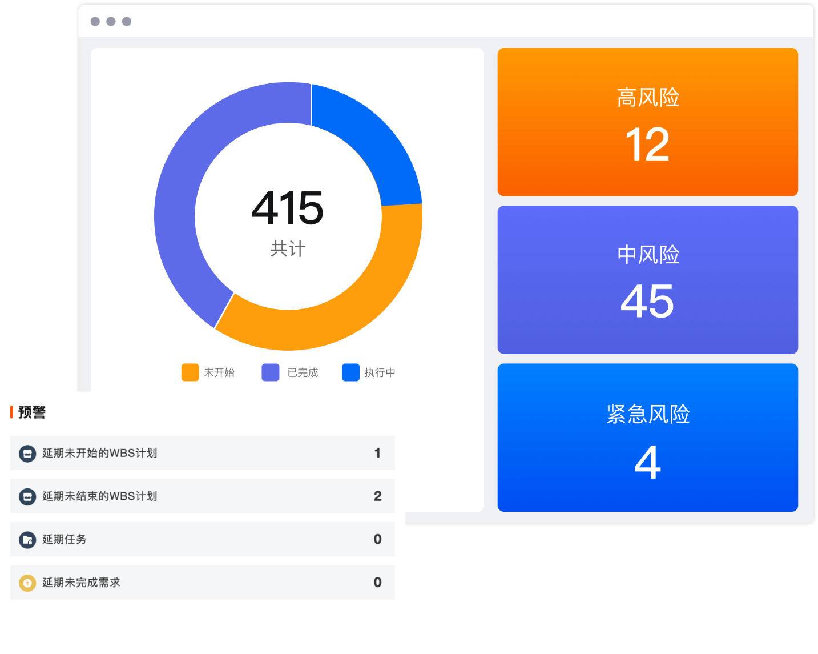Click the 延期任务 folder icon
This screenshot has width=818, height=654.
[27, 540]
